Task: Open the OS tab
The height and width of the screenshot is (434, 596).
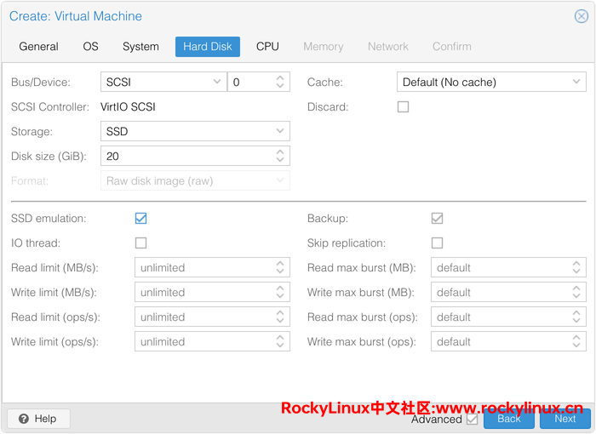Action: (x=90, y=47)
